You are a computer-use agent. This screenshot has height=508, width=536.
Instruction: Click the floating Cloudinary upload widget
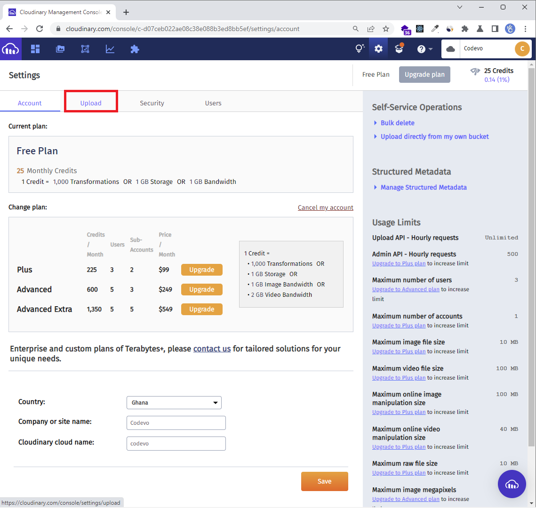[512, 484]
